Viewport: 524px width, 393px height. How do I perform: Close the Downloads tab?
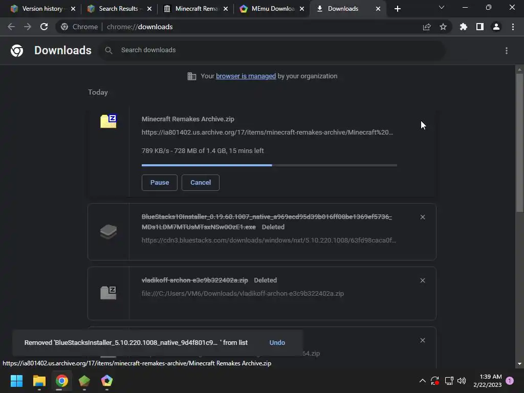coord(378,9)
